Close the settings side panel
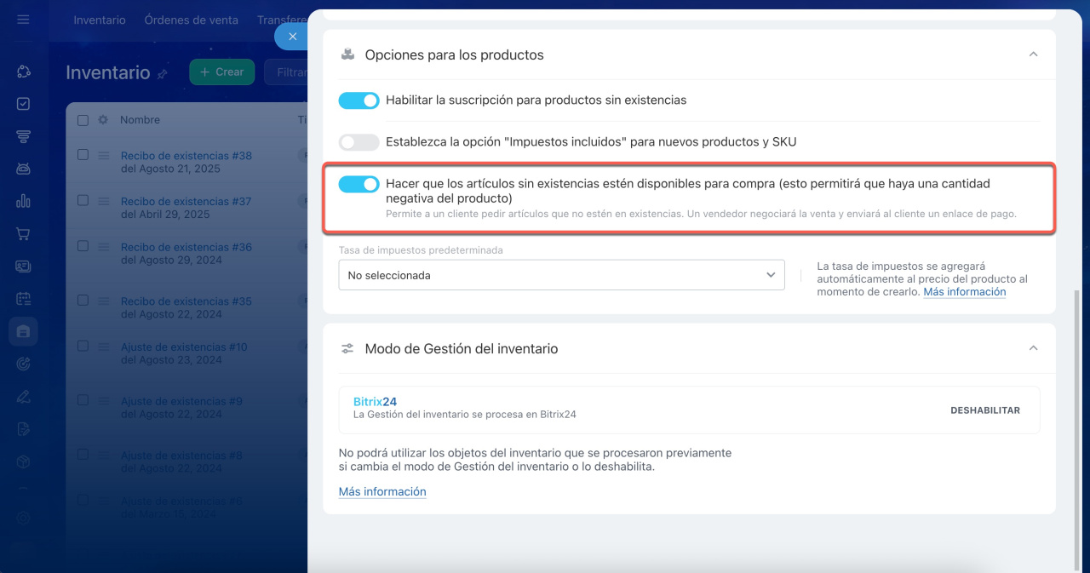The height and width of the screenshot is (573, 1090). (292, 37)
